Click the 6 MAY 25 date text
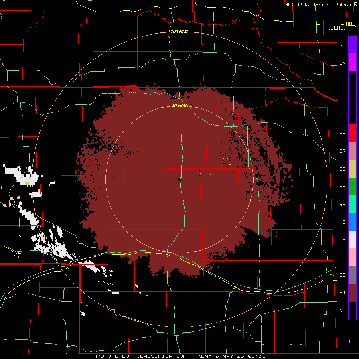The width and height of the screenshot is (359, 359). (x=230, y=356)
